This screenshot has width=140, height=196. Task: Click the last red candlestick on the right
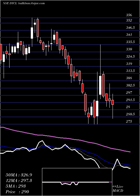(113, 102)
